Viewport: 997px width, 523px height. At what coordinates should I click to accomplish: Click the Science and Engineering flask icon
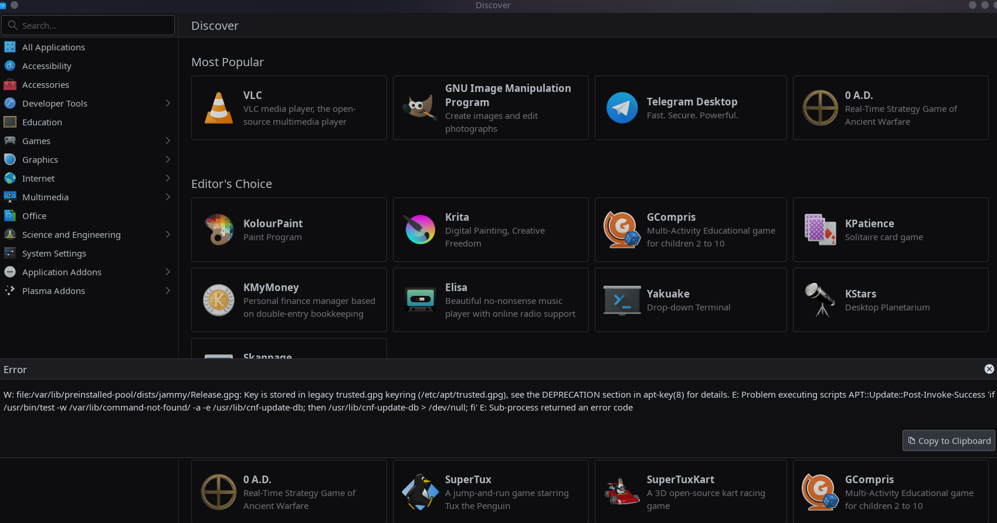10,234
